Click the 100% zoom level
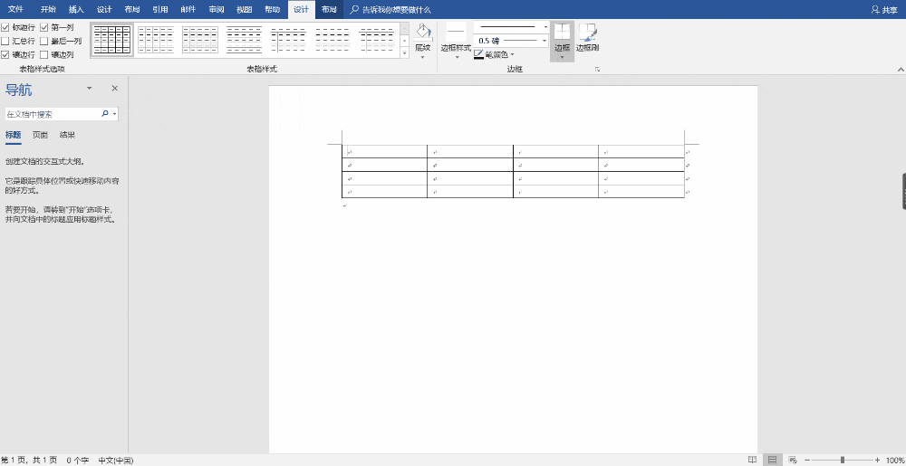906x466 pixels. click(894, 460)
